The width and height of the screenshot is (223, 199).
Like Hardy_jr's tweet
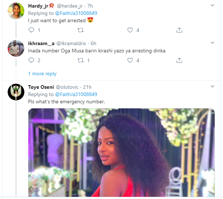[130, 30]
